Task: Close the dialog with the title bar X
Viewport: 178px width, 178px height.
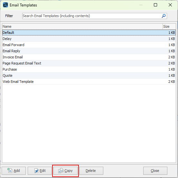Action: click(x=170, y=5)
